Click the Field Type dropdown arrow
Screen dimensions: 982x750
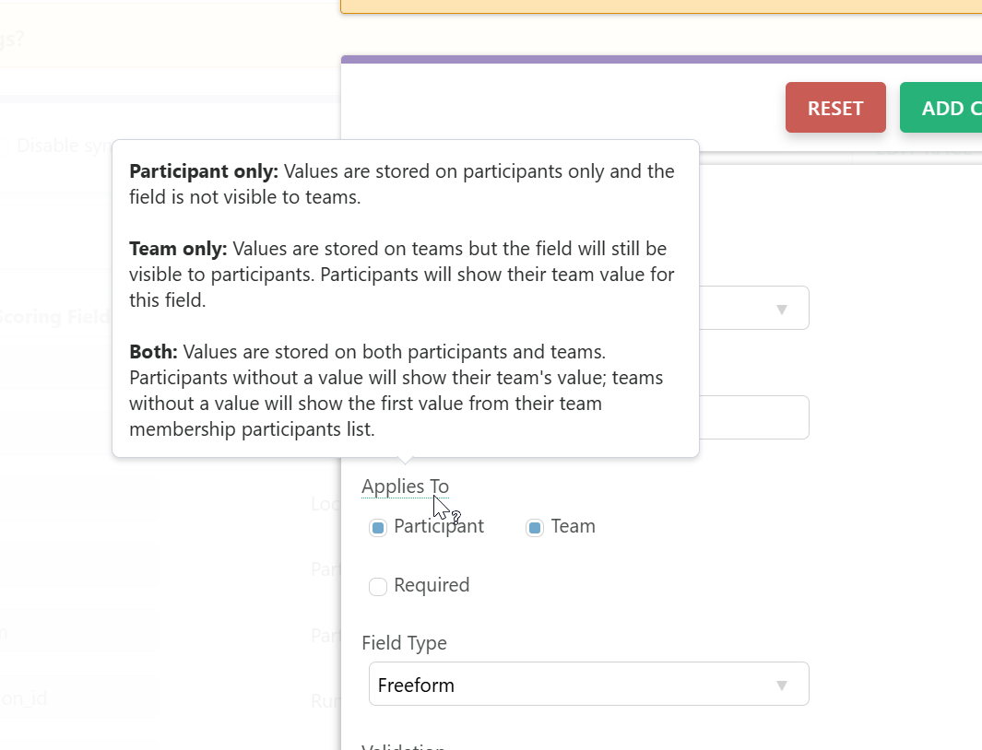pos(782,685)
